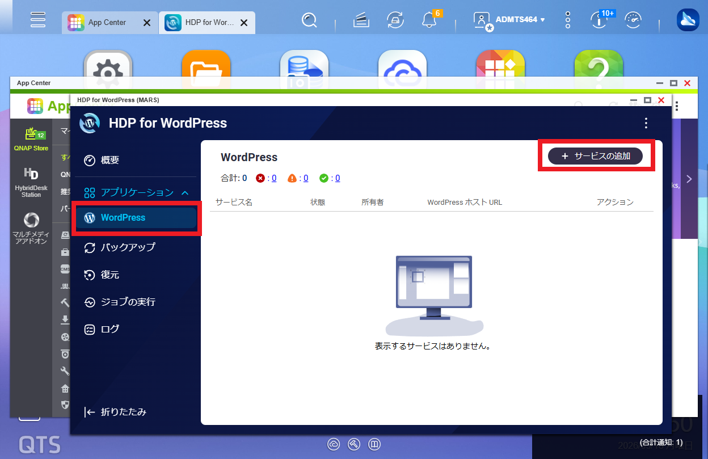Close the HDP for WordPress taskbar tab
This screenshot has width=708, height=459.
pyautogui.click(x=244, y=23)
